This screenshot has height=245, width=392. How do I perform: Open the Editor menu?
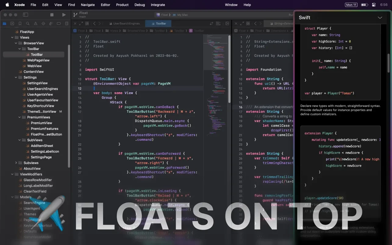(105, 5)
